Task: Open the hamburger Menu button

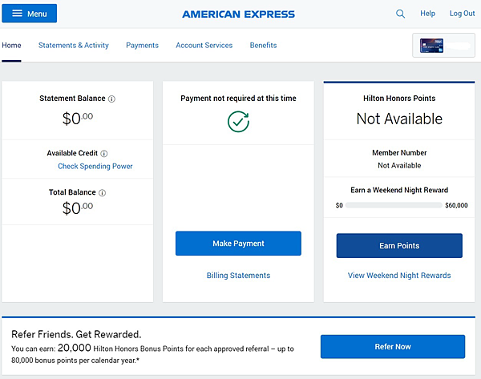Action: coord(30,14)
